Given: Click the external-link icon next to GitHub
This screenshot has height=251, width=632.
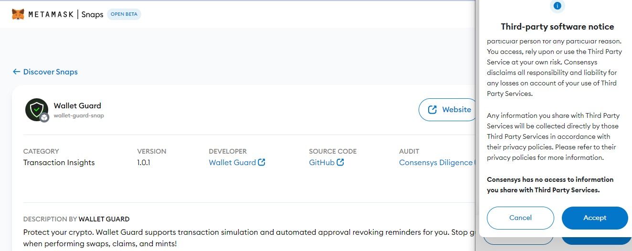Looking at the screenshot, I should point(340,162).
